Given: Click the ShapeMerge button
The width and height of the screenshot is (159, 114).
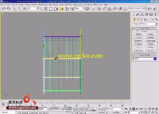Looking at the screenshot, I should click(151, 41).
